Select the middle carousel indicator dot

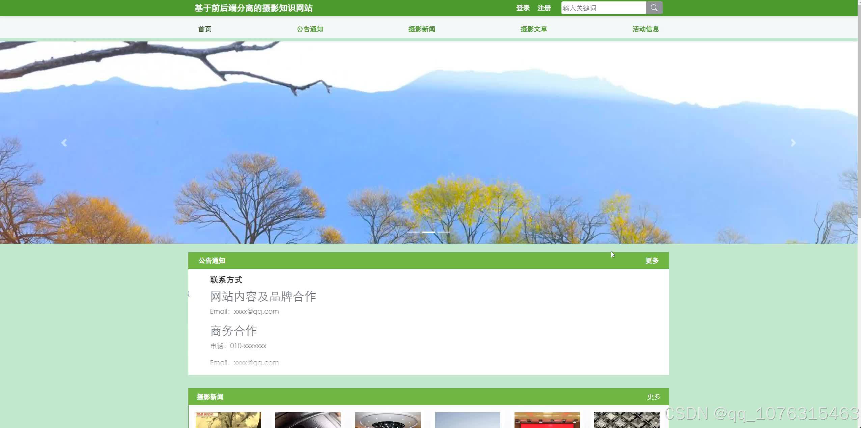pyautogui.click(x=429, y=232)
